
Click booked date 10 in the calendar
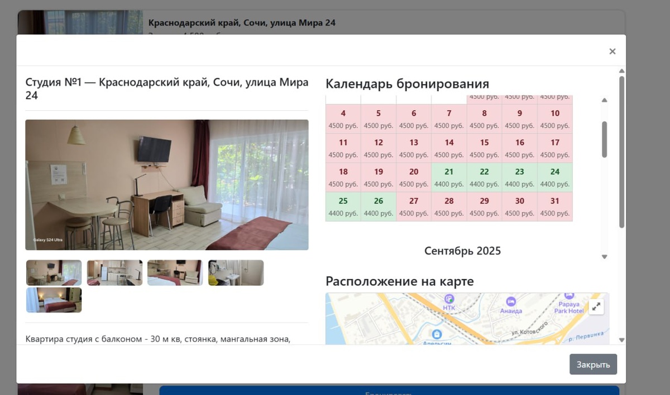coord(555,119)
